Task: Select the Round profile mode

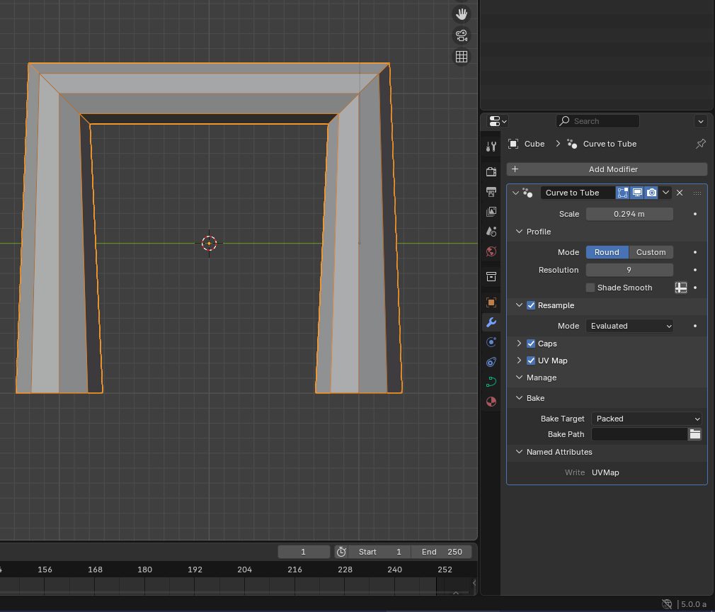Action: pyautogui.click(x=607, y=252)
